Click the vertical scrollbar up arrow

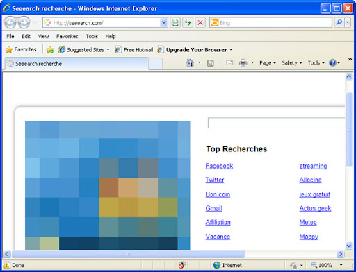(349, 76)
